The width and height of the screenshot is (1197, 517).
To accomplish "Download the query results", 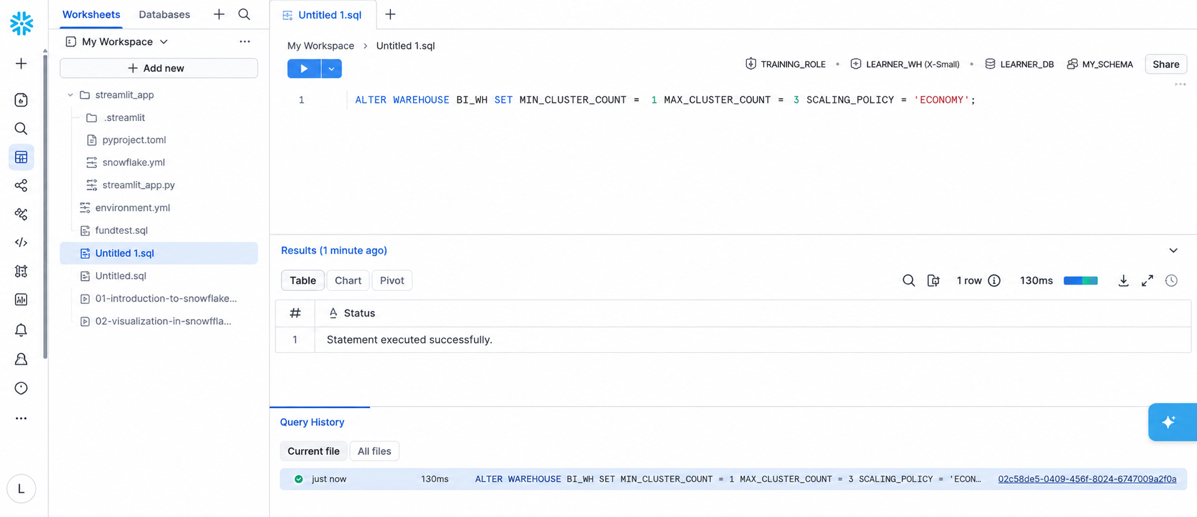I will 1124,280.
